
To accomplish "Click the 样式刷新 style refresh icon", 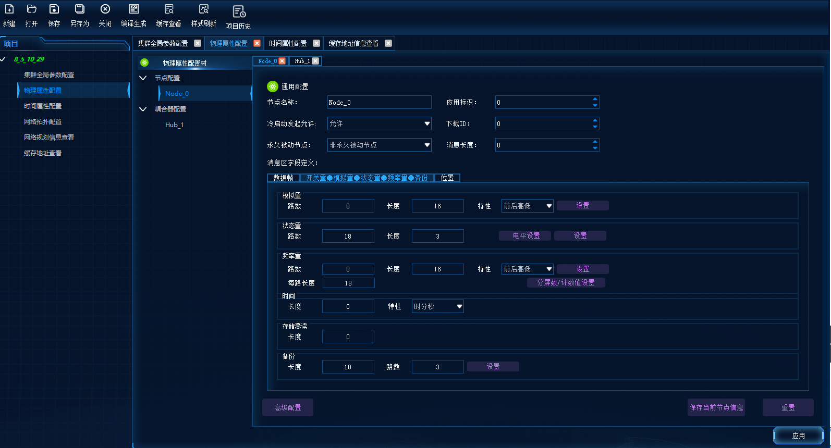I will point(204,9).
